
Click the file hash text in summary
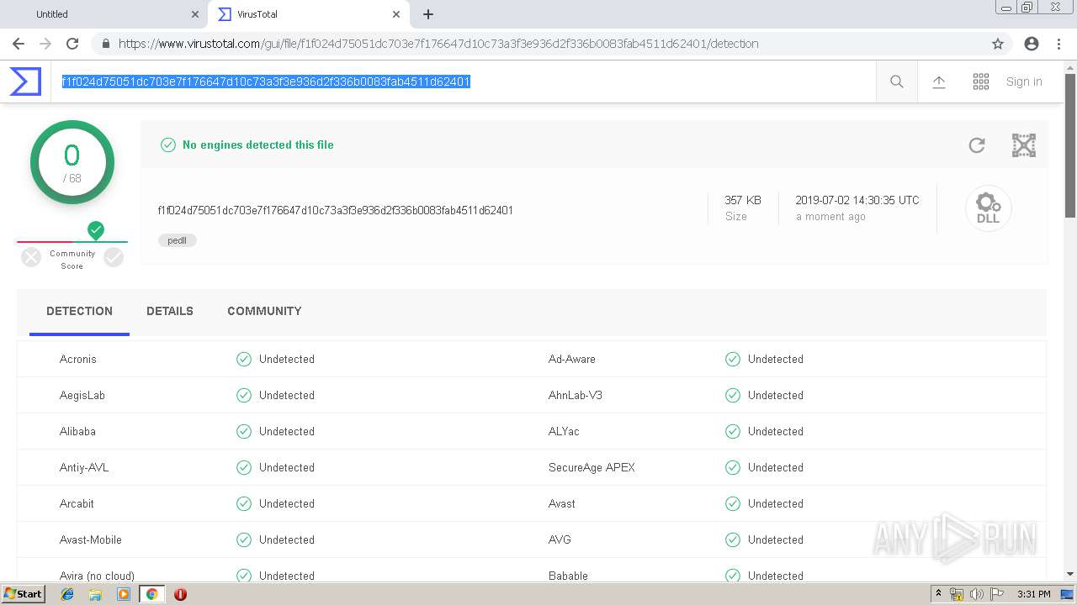[336, 210]
